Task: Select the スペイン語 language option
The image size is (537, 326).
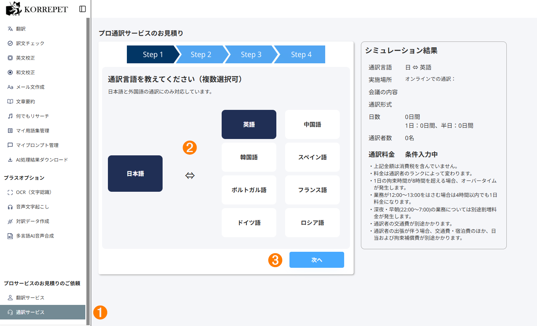Action: point(312,157)
